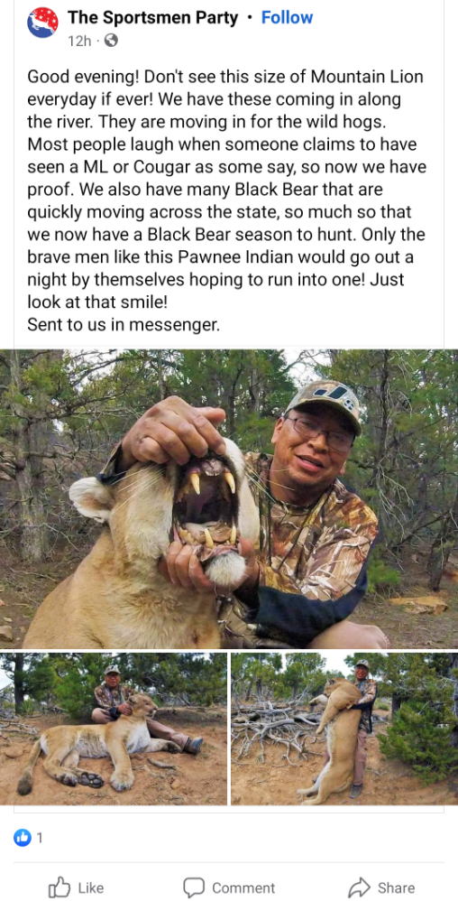Click the blue Like reaction badge
Image resolution: width=458 pixels, height=901 pixels.
click(21, 839)
